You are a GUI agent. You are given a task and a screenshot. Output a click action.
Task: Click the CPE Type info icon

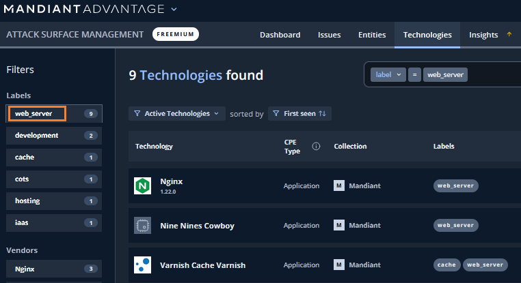[x=316, y=146]
